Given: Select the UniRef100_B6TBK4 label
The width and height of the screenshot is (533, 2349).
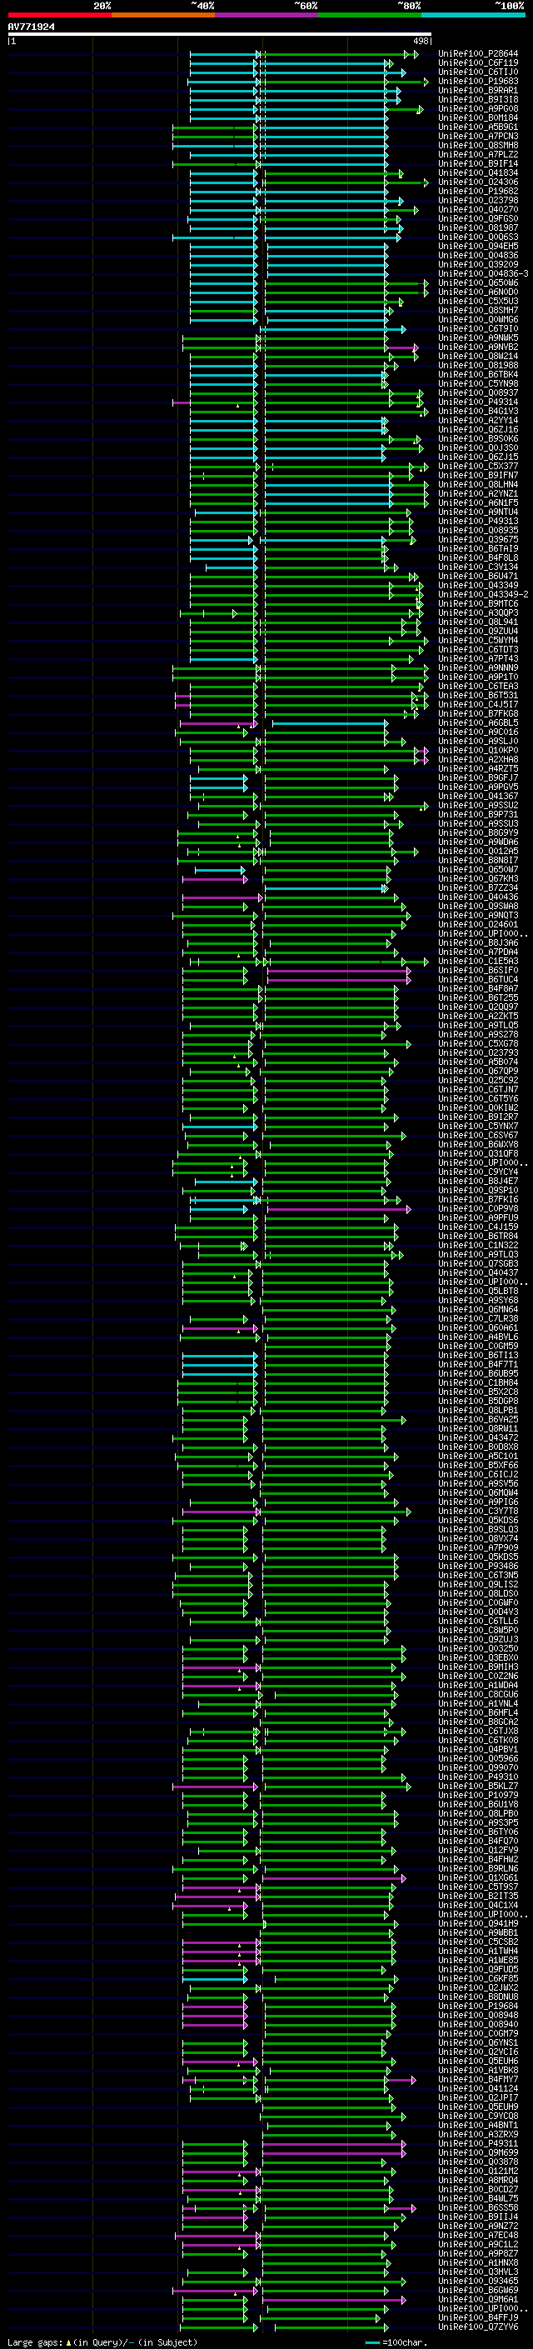Looking at the screenshot, I should coord(478,374).
